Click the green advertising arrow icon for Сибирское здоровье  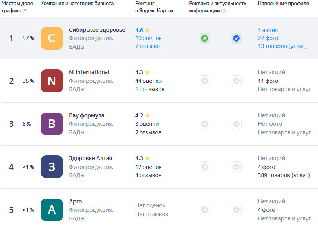205,38
